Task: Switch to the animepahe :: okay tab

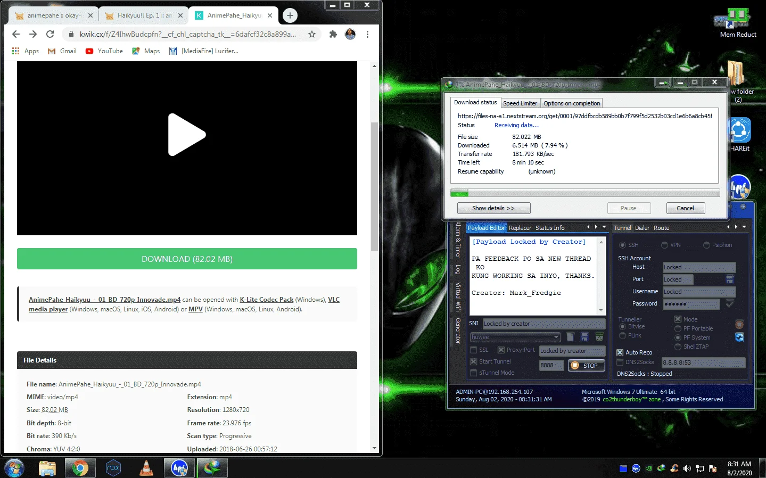Action: click(53, 15)
